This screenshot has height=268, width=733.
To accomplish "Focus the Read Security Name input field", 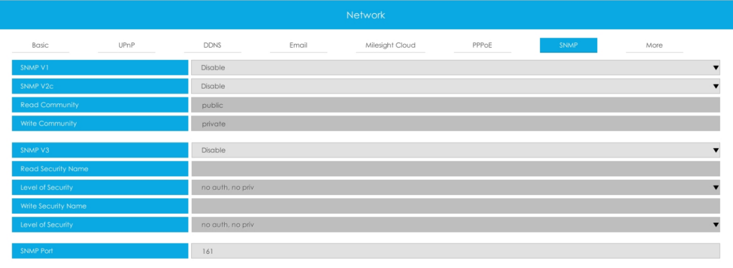I will pos(455,168).
